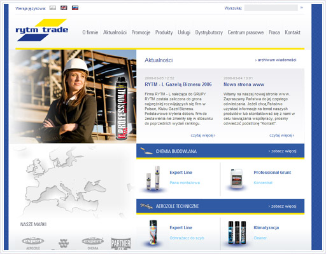Open the Professional Grunt product thumbnail
The width and height of the screenshot is (326, 254).
(x=236, y=178)
